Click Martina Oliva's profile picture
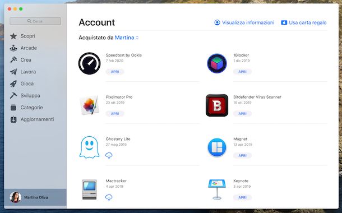The height and width of the screenshot is (213, 342). click(x=16, y=197)
